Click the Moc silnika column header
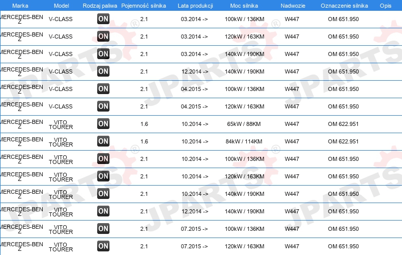This screenshot has width=402, height=255. [x=244, y=6]
